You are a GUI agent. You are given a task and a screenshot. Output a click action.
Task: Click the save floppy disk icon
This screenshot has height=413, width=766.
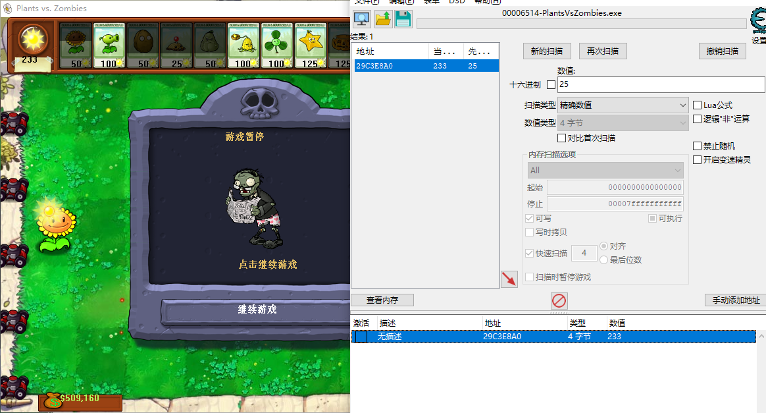pyautogui.click(x=403, y=19)
